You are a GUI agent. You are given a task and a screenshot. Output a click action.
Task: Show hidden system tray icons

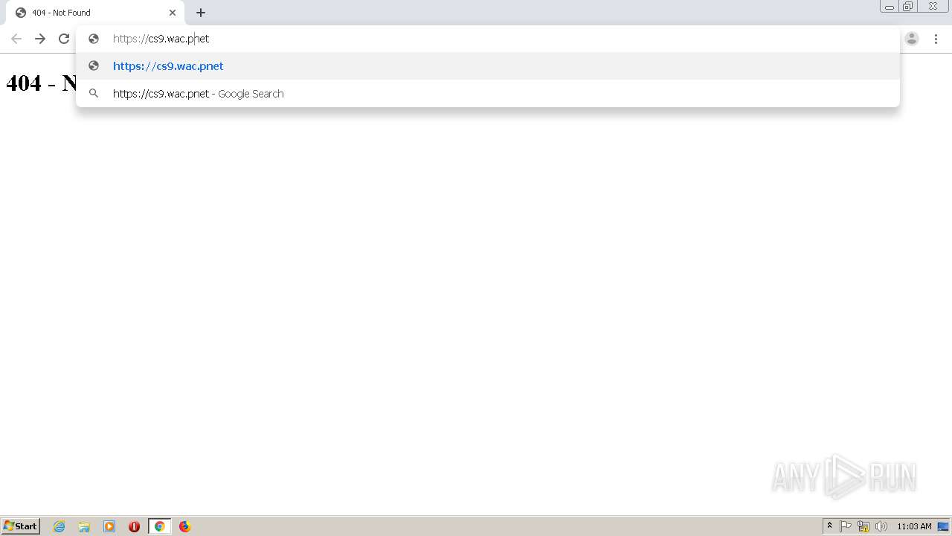pos(829,526)
